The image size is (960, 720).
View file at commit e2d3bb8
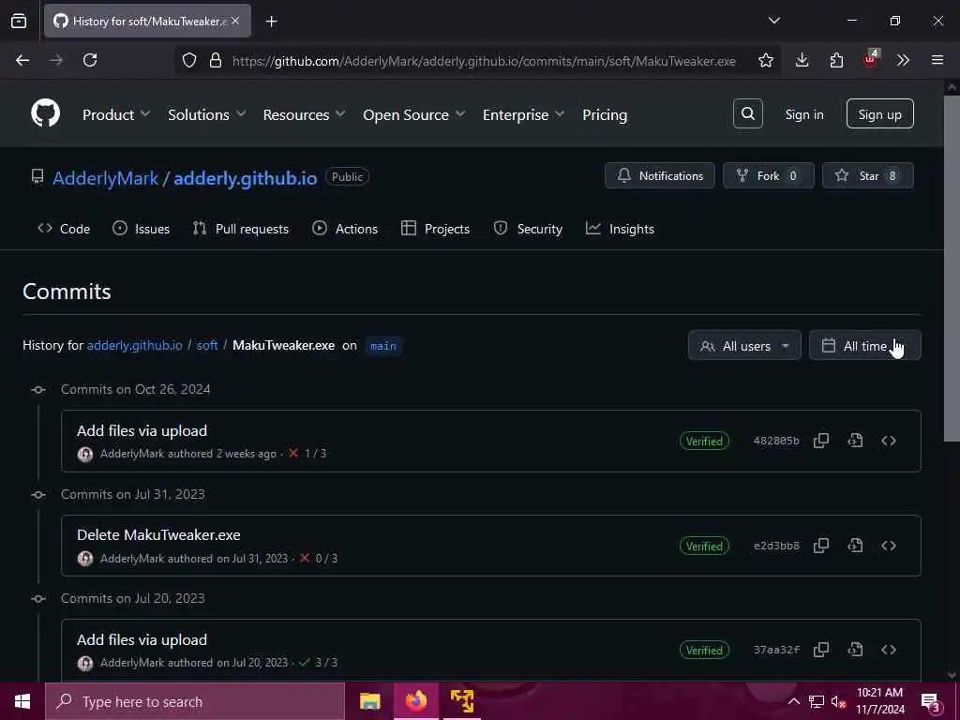click(855, 546)
